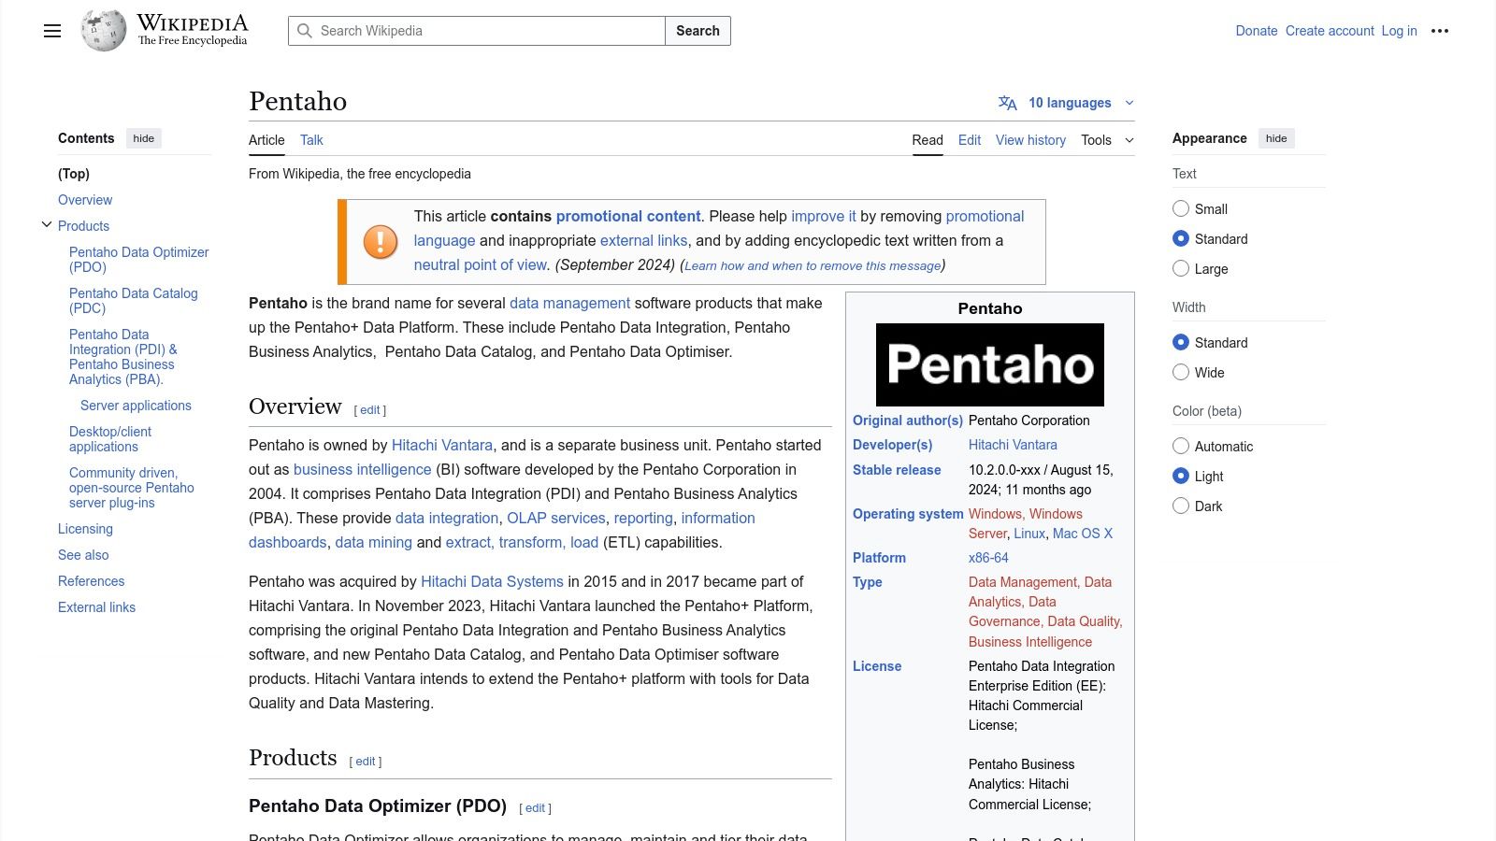
Task: Open the Operating system infobox link
Action: (x=908, y=514)
